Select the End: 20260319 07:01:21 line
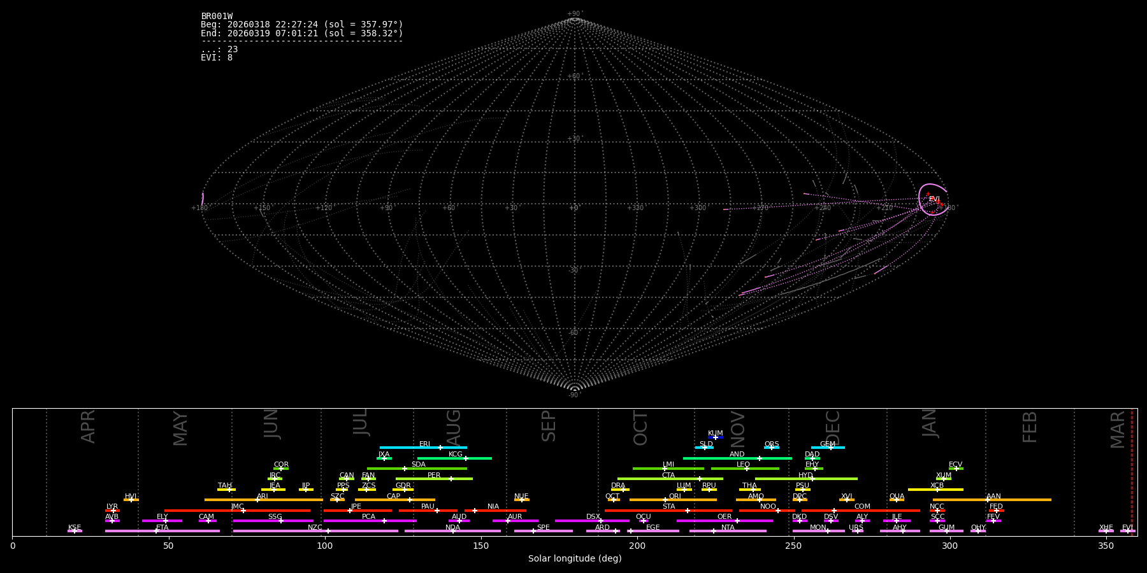This screenshot has width=1147, height=573. click(x=302, y=33)
